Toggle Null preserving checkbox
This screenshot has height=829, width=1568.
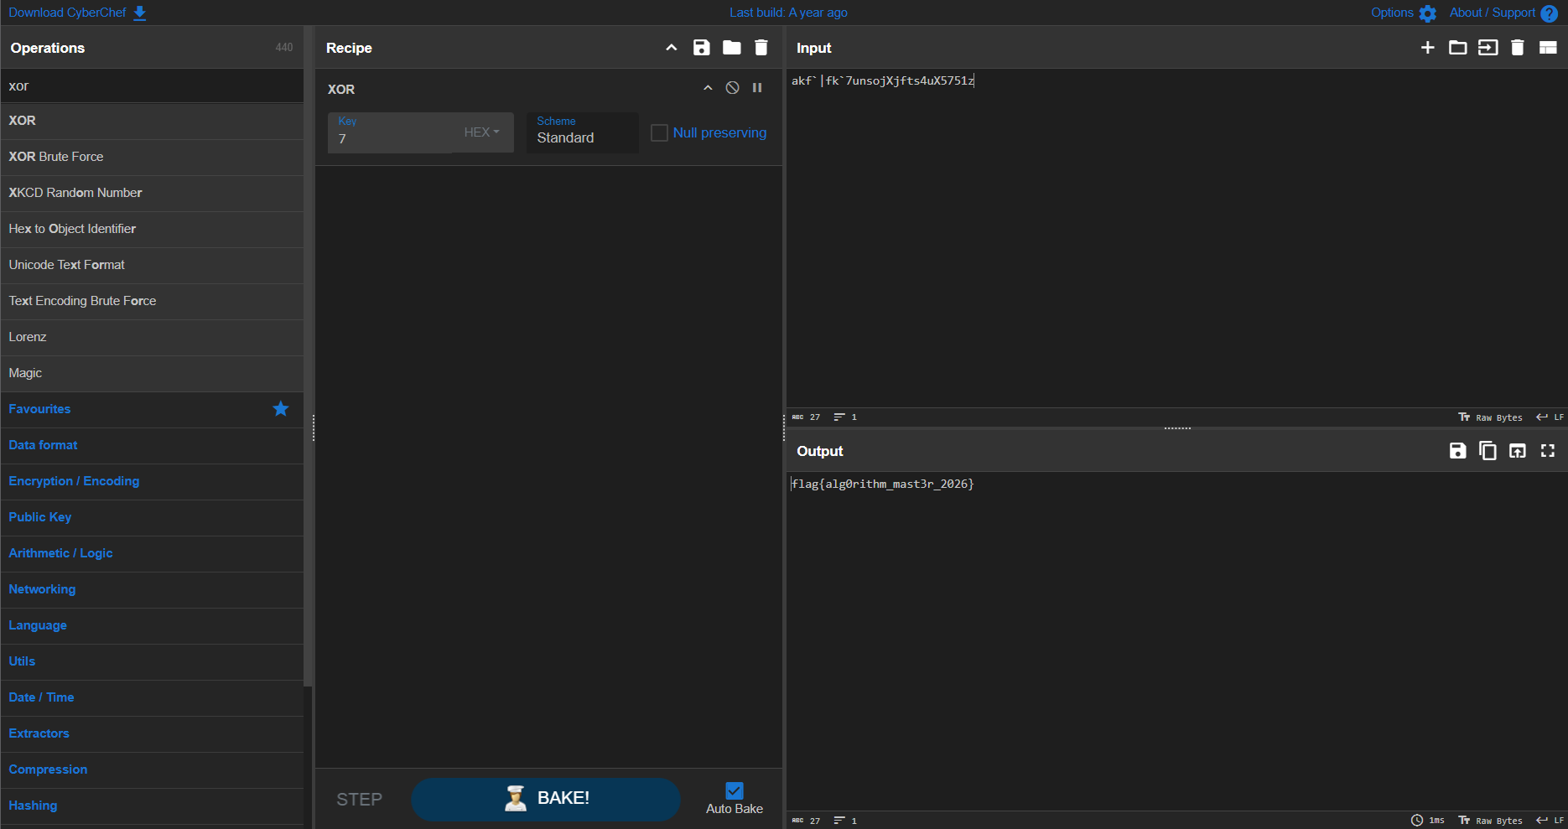click(660, 133)
